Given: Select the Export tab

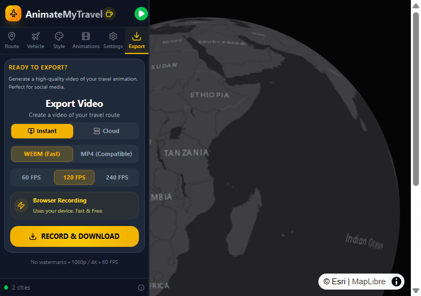Looking at the screenshot, I should tap(137, 41).
